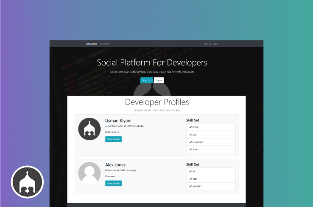This screenshot has height=207, width=313.
Task: Select the ASP.NET skill text
Action: tap(197, 186)
